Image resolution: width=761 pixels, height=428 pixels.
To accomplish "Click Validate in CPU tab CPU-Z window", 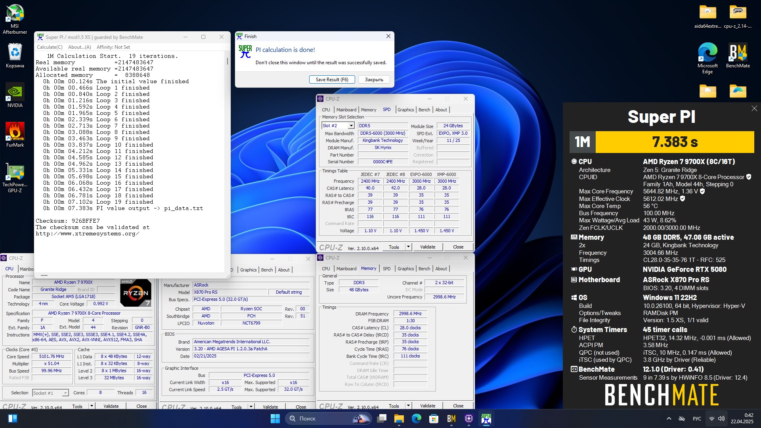I will (x=111, y=406).
